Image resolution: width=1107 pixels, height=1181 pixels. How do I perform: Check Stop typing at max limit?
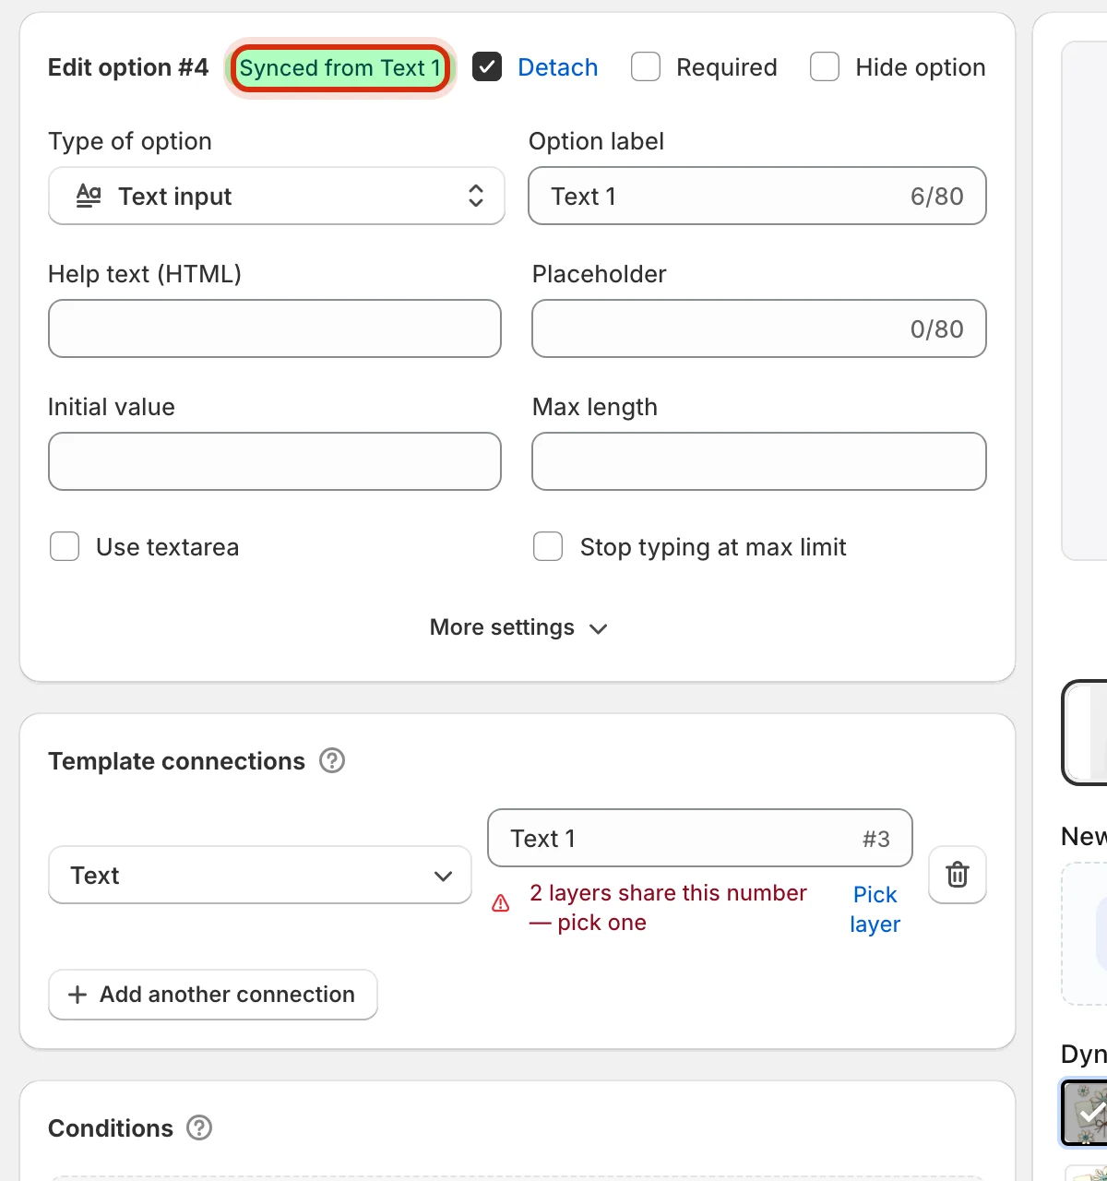[x=548, y=546]
